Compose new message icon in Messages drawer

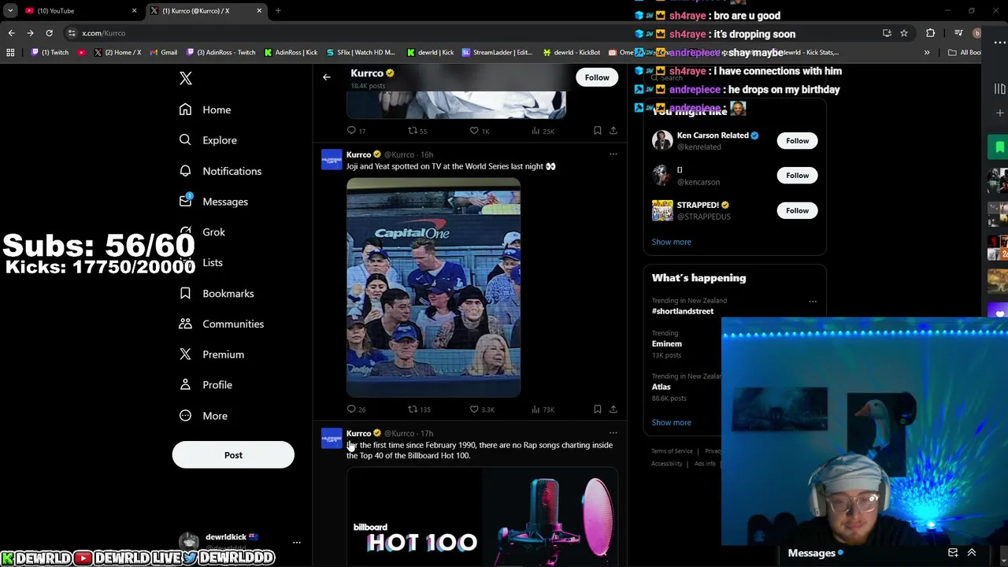point(953,553)
